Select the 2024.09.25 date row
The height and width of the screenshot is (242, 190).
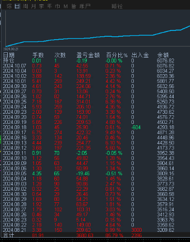pyautogui.click(x=15, y=102)
